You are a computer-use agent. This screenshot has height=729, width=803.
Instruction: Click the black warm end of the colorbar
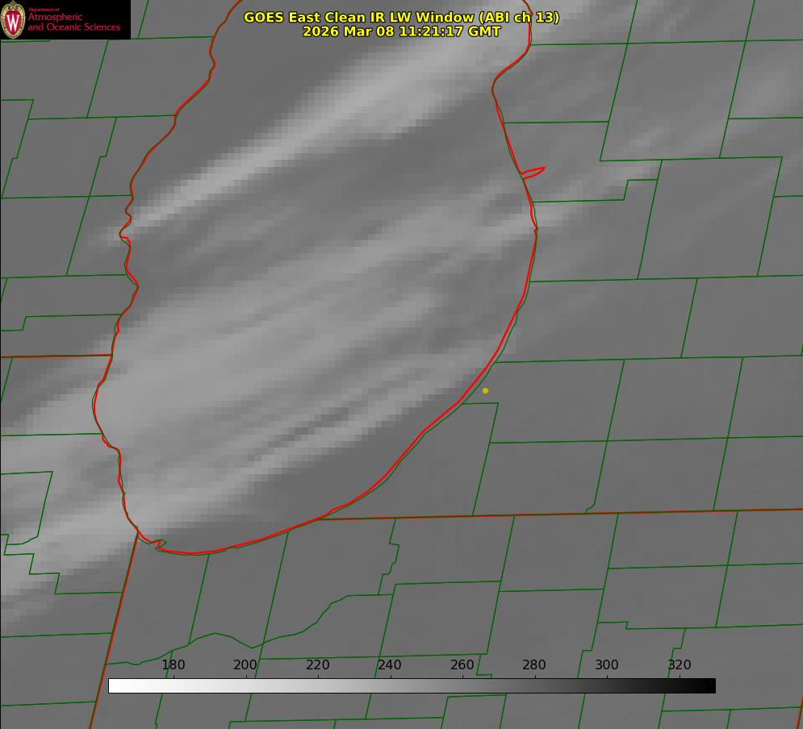(x=709, y=686)
